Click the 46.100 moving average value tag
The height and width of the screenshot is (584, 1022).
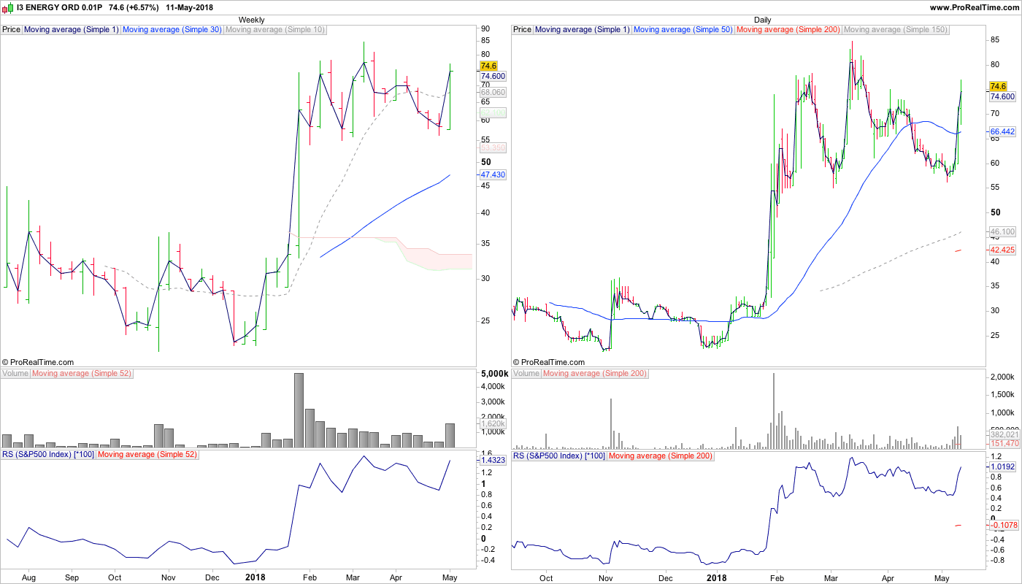pos(1003,231)
